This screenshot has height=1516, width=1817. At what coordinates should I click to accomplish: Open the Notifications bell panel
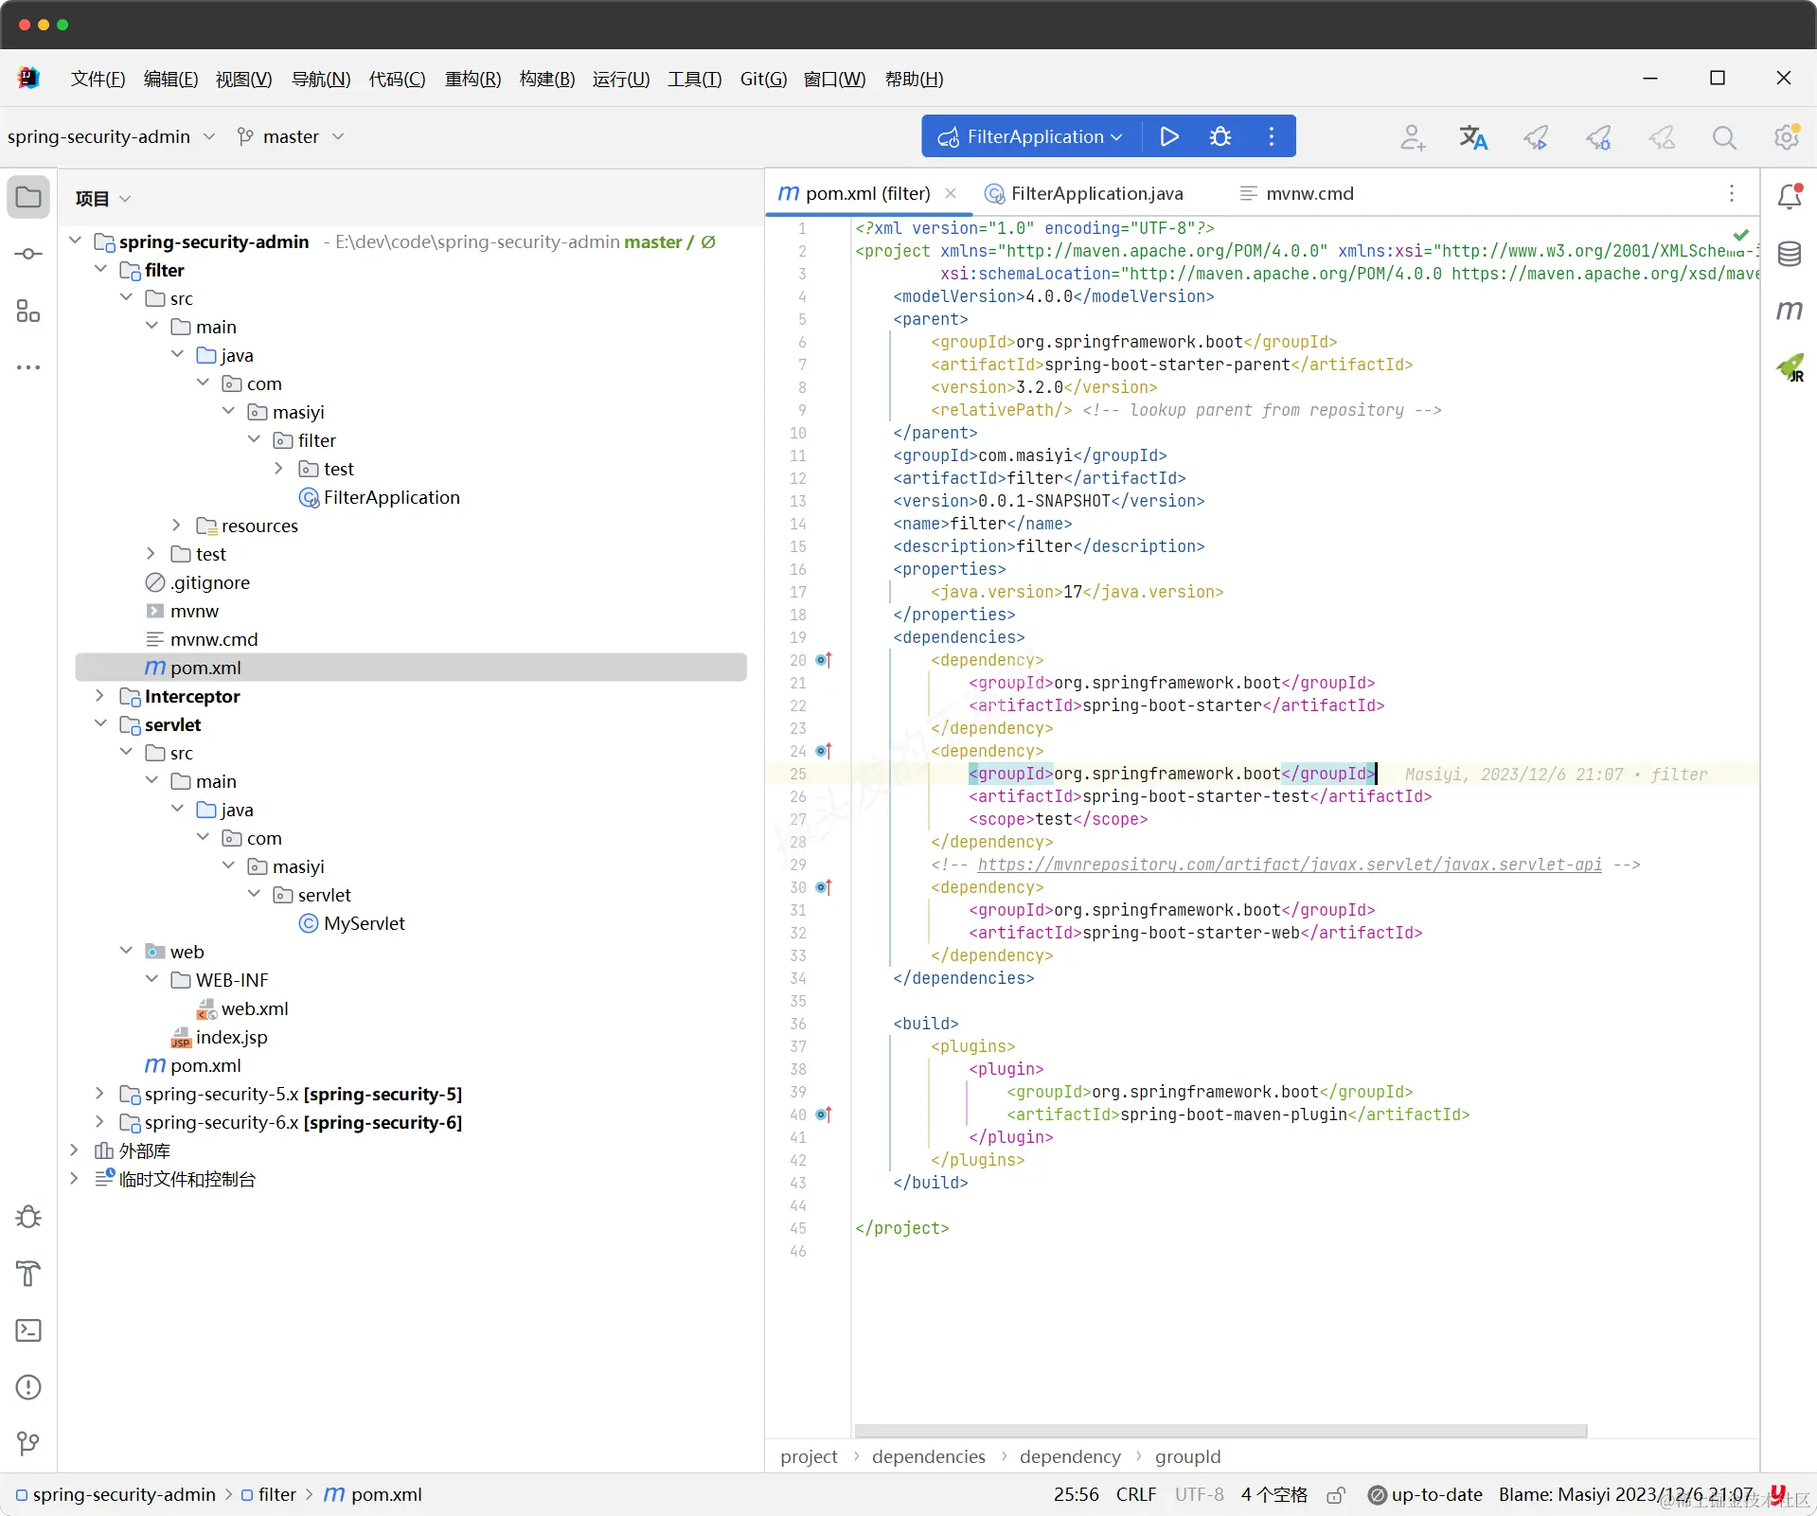pos(1790,196)
